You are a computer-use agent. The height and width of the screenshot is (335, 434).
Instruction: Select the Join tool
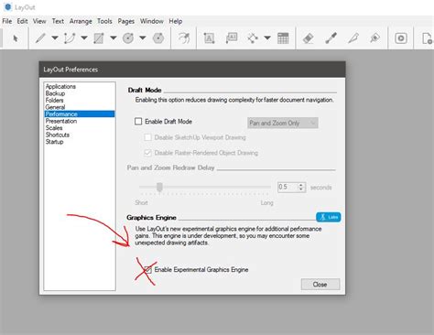tap(374, 38)
